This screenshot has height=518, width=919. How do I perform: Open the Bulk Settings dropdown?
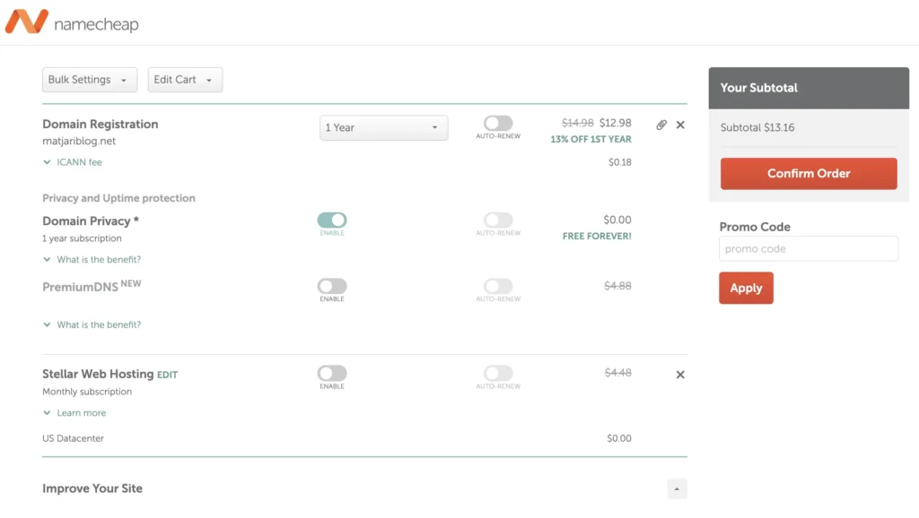[x=90, y=80]
